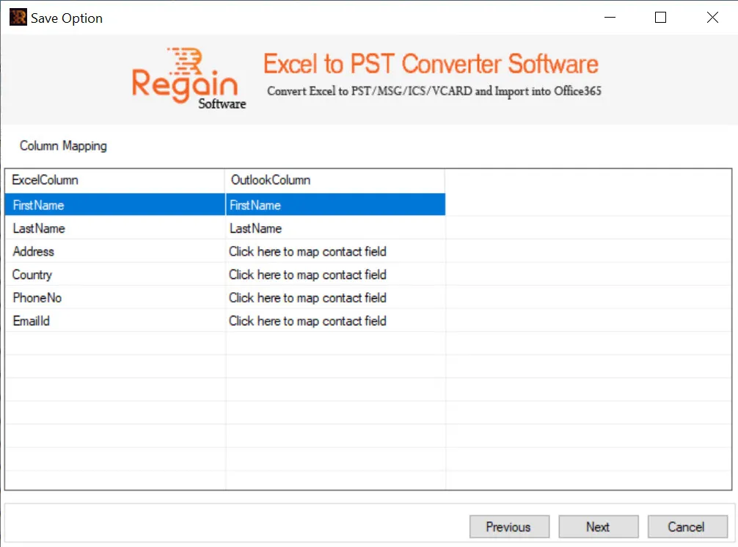Open the LastName Outlook column mapping cell
Image resolution: width=738 pixels, height=547 pixels.
[x=335, y=228]
